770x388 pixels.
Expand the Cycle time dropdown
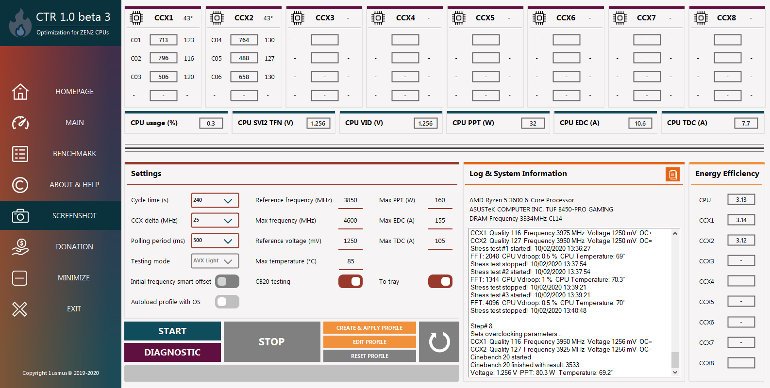tap(215, 200)
